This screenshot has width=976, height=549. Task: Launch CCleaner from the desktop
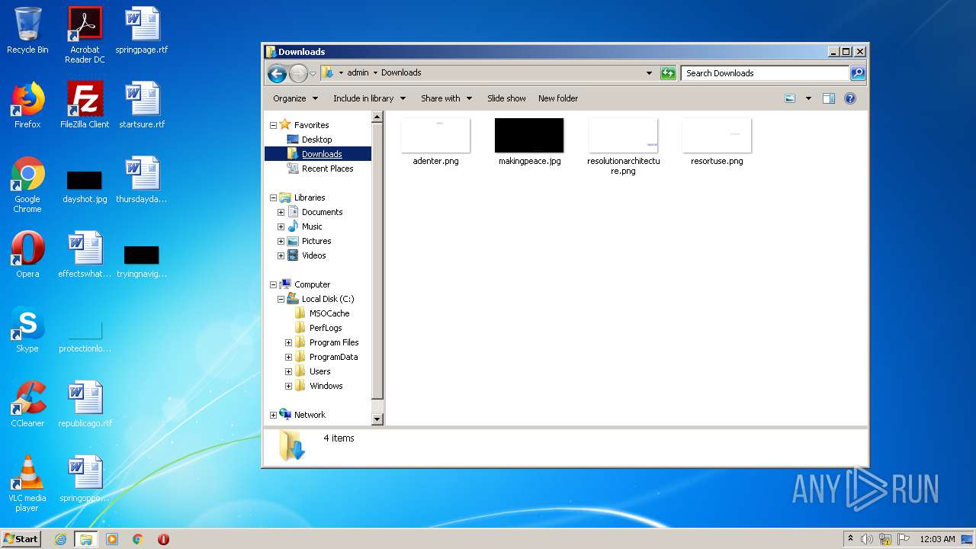click(27, 404)
